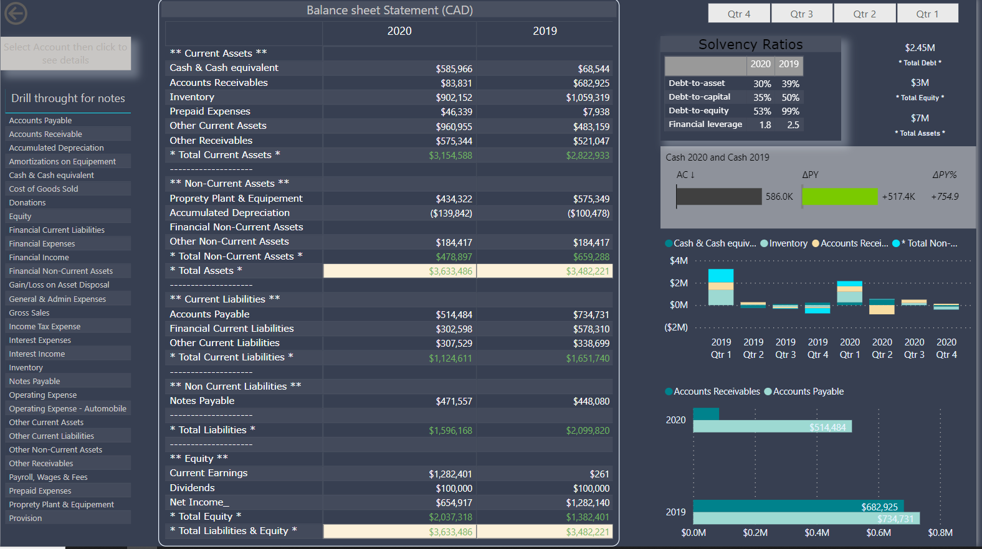This screenshot has width=982, height=549.
Task: Click Accounts Payable legend dot in bar chart
Action: coord(768,392)
